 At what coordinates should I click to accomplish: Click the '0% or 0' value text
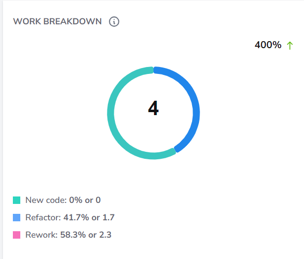[x=85, y=200]
